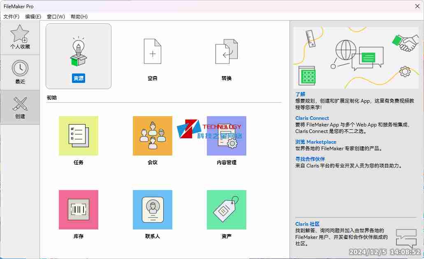Select the 会议 meetings template
The height and width of the screenshot is (259, 424).
click(x=152, y=135)
